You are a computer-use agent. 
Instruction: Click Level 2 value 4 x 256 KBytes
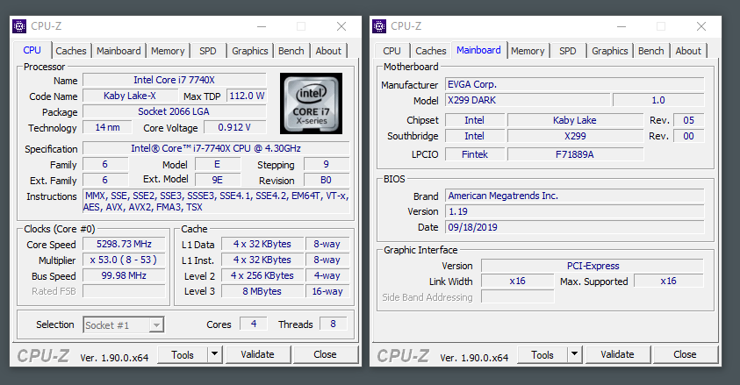click(262, 275)
